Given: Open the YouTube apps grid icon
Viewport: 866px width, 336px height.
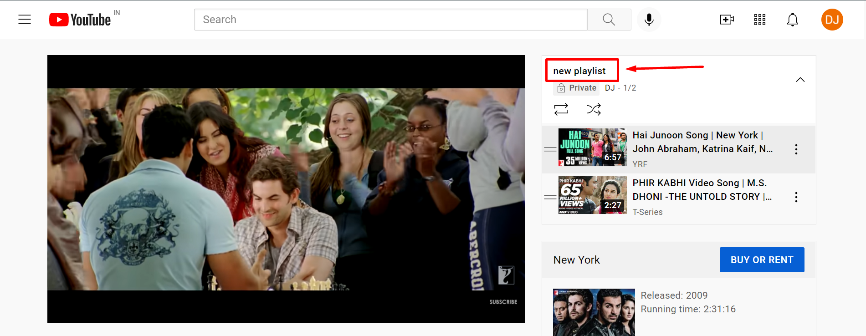Looking at the screenshot, I should coord(760,20).
